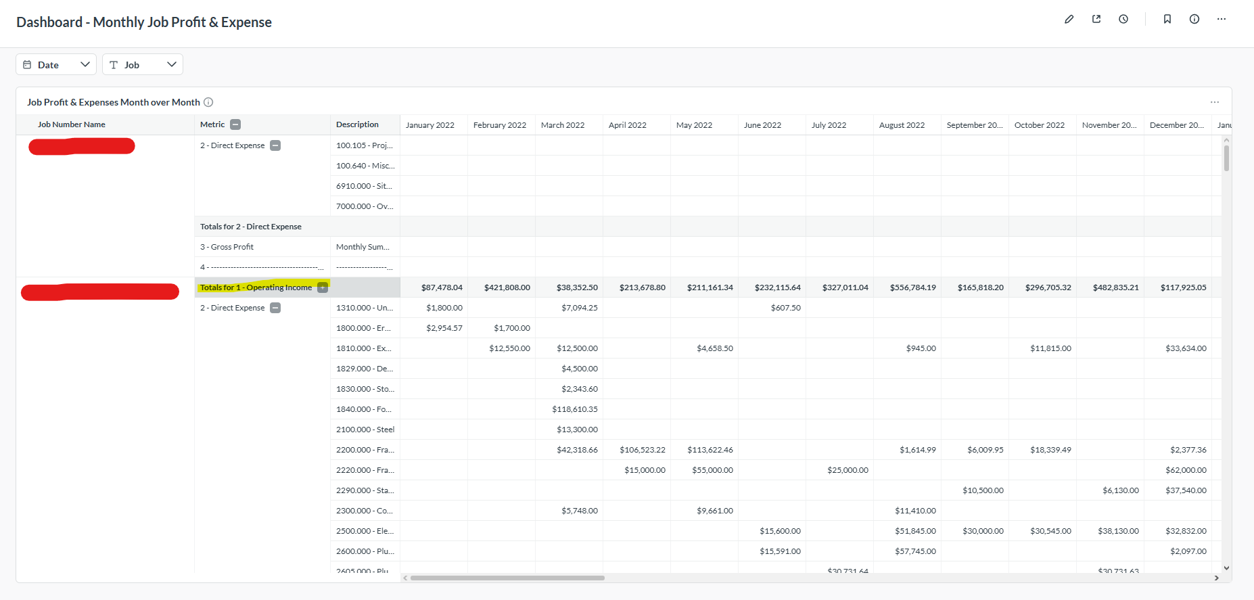The width and height of the screenshot is (1254, 600).
Task: Expand the Totals for 1 - Operating Income row
Action: 323,287
